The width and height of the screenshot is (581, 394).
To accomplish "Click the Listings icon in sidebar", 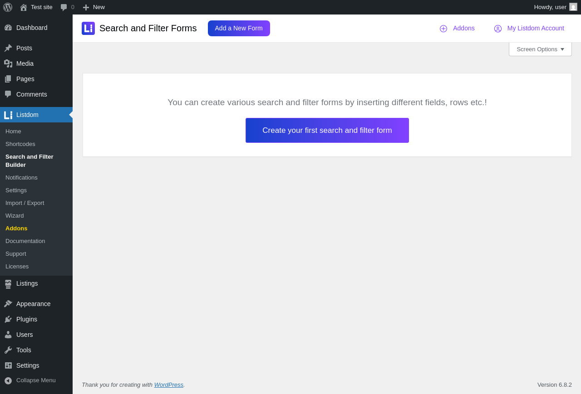I will coord(8,284).
